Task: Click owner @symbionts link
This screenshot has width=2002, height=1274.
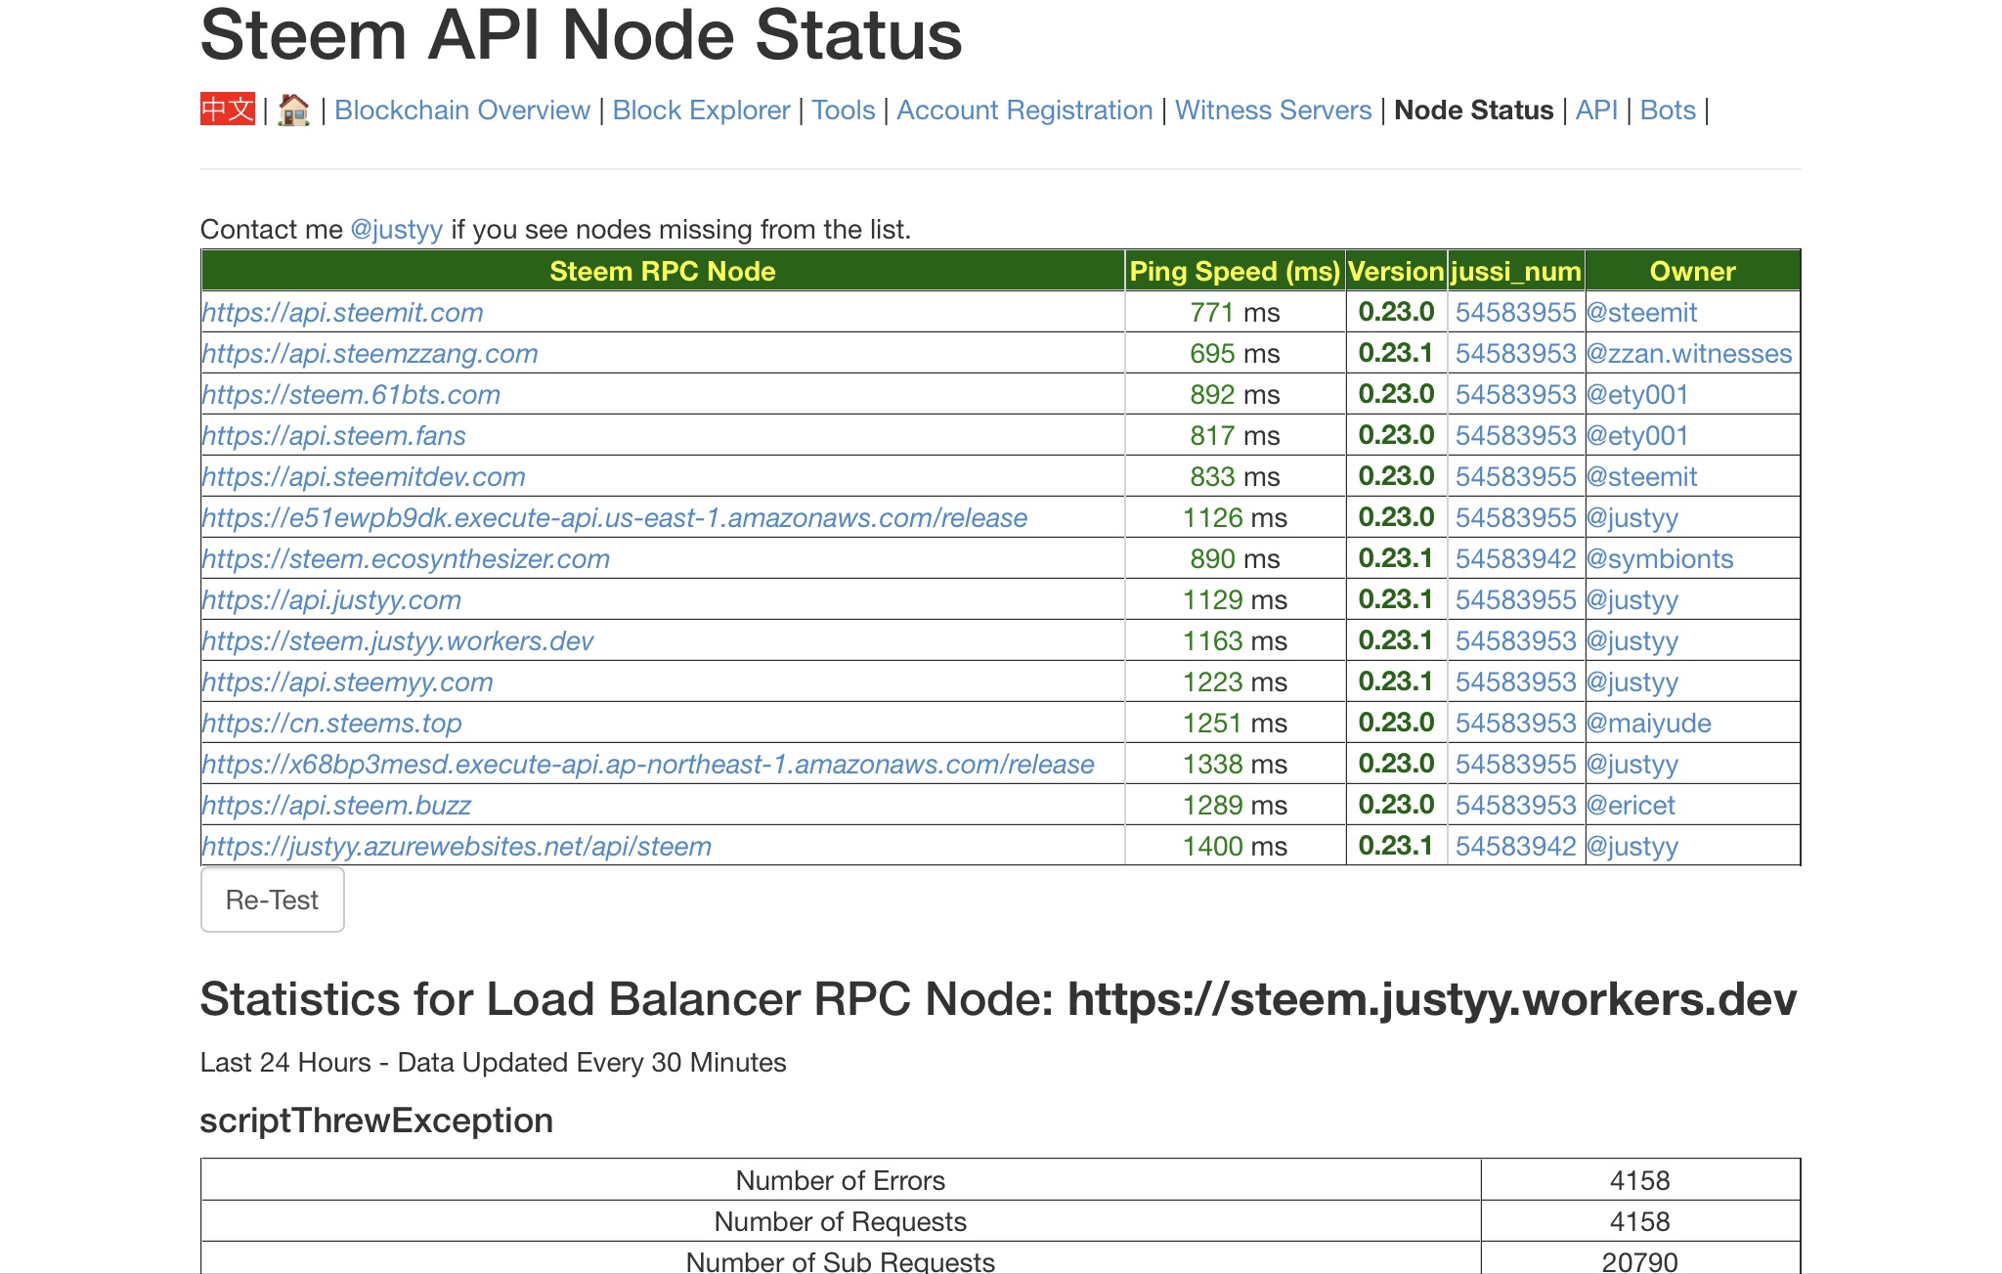Action: pos(1660,559)
